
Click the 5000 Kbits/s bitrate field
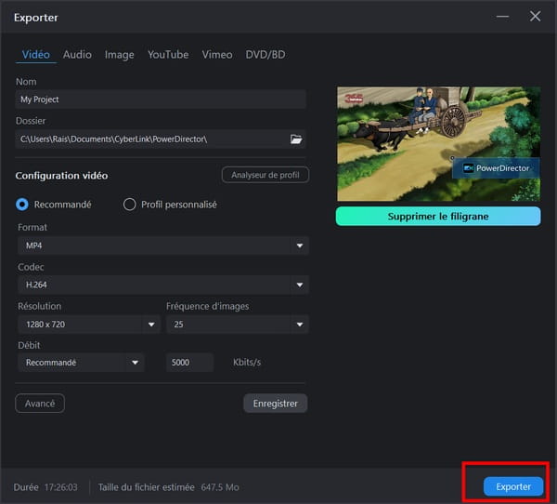point(189,363)
